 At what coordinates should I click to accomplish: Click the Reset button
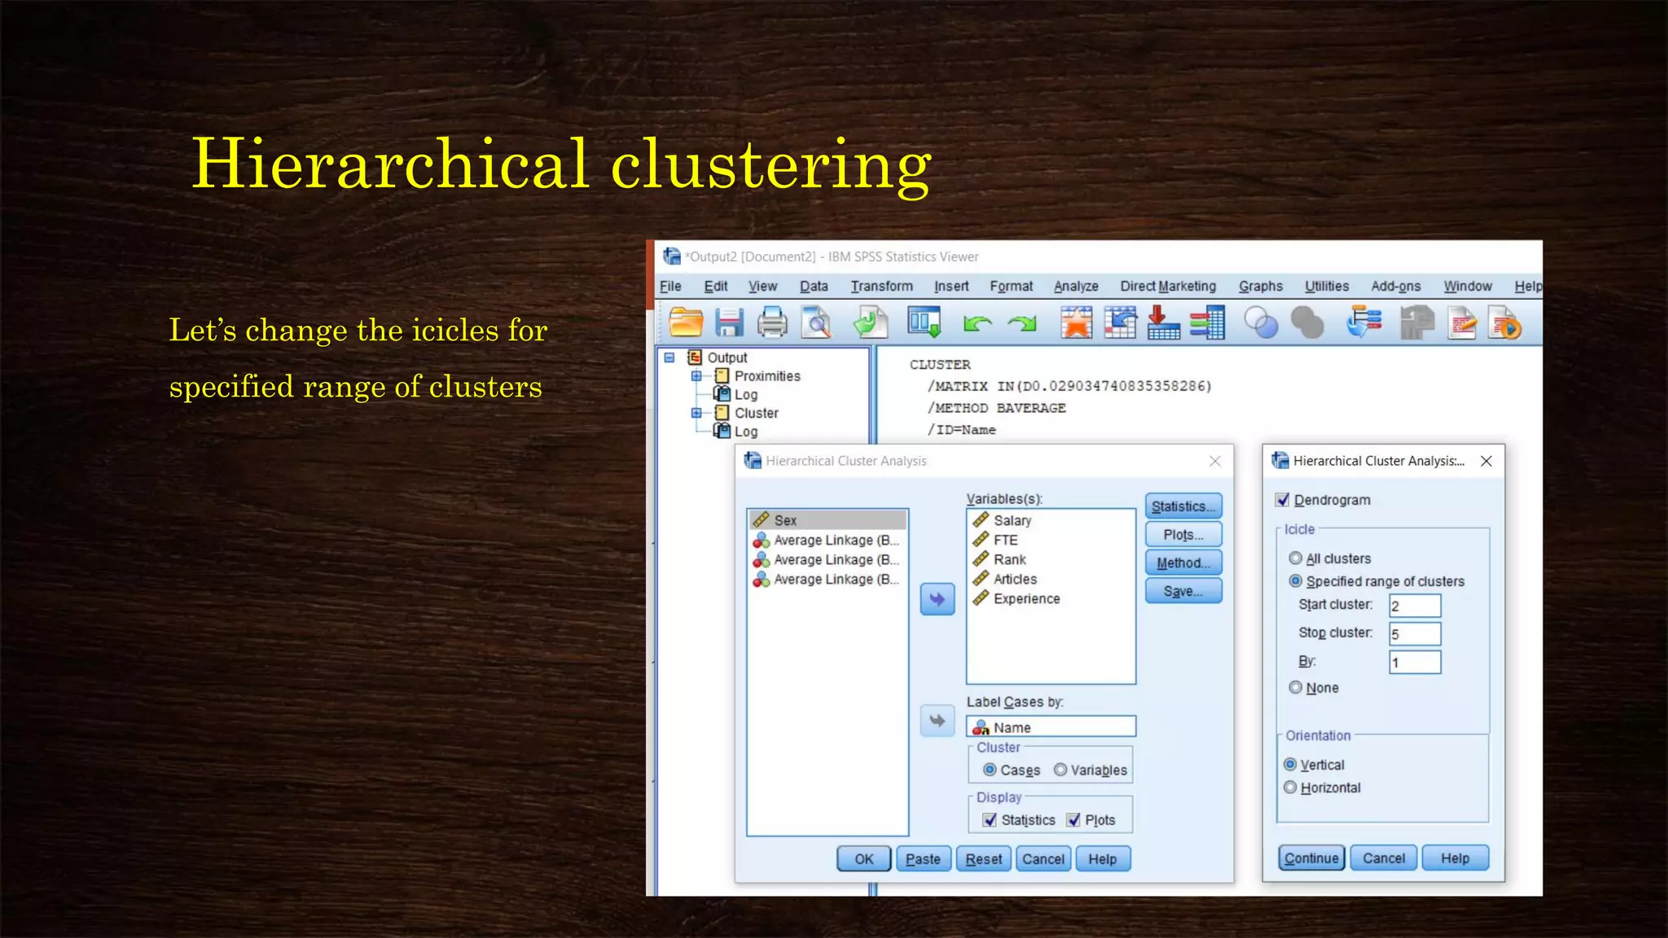click(x=984, y=859)
